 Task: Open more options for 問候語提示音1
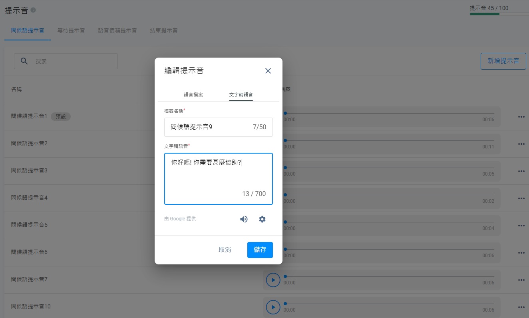click(521, 116)
